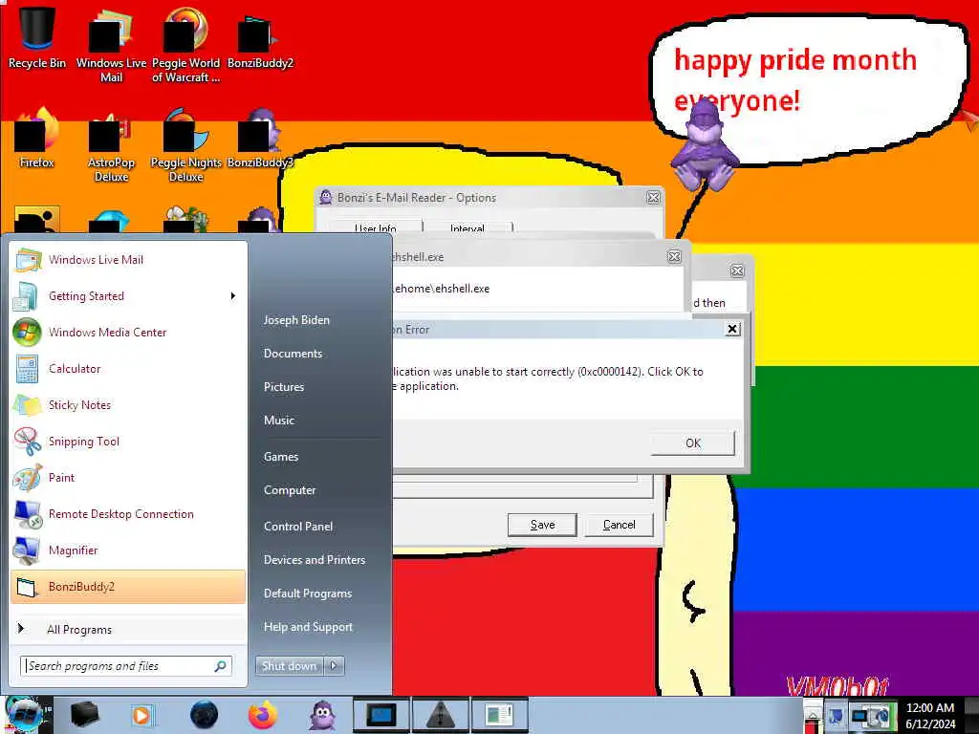The height and width of the screenshot is (734, 979).
Task: Click the purple Bonzi gorilla character
Action: coord(705,145)
